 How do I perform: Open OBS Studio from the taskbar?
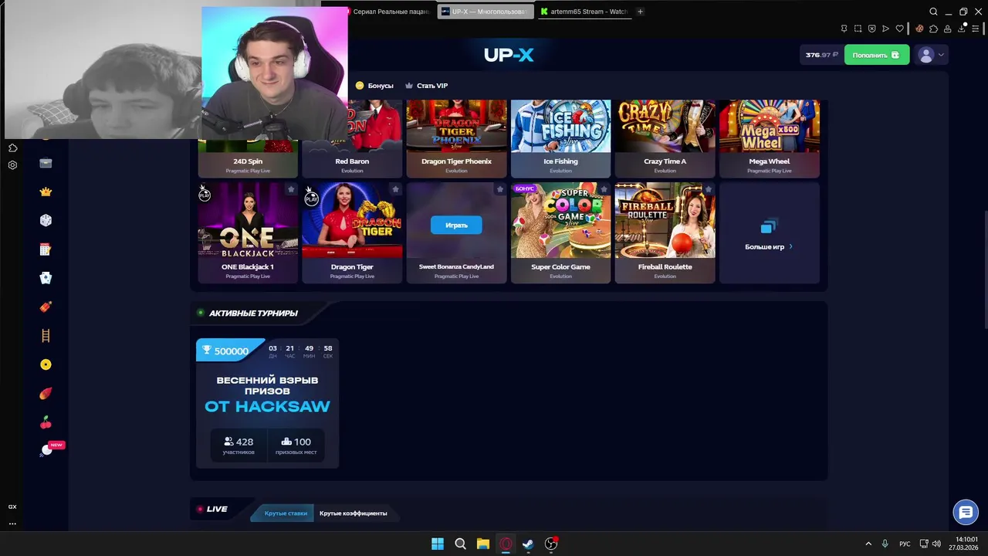(x=551, y=544)
